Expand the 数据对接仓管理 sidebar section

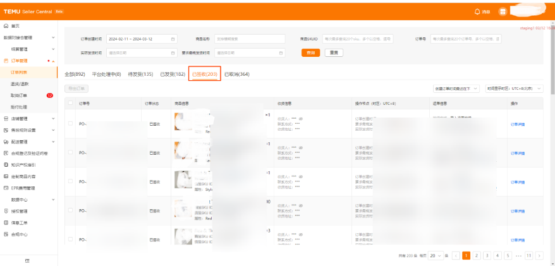pos(53,37)
